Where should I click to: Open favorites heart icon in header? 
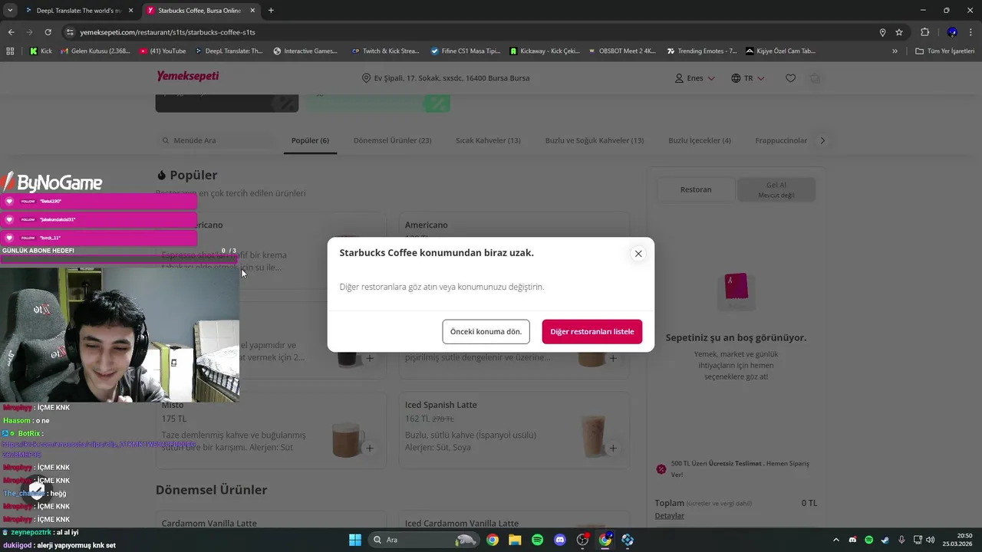tap(790, 78)
